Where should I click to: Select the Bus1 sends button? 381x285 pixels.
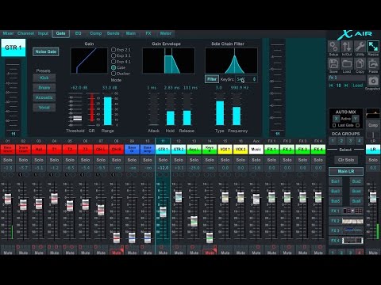[x=335, y=181]
